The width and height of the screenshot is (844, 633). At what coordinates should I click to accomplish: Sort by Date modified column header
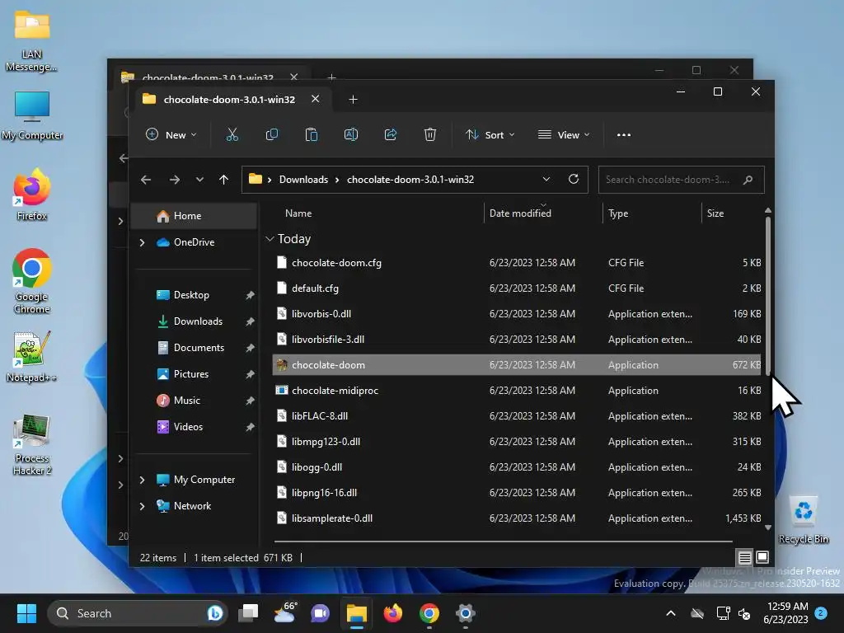pos(520,213)
